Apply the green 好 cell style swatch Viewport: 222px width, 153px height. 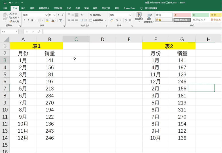200,15
